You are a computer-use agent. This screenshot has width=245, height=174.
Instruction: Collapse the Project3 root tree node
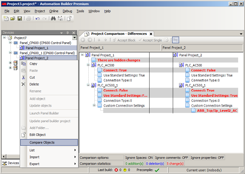(x=4, y=38)
